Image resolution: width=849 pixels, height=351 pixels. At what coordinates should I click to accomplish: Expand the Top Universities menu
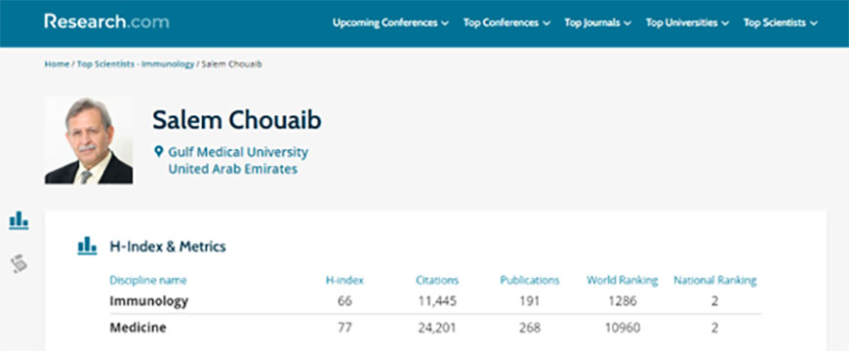tap(687, 22)
